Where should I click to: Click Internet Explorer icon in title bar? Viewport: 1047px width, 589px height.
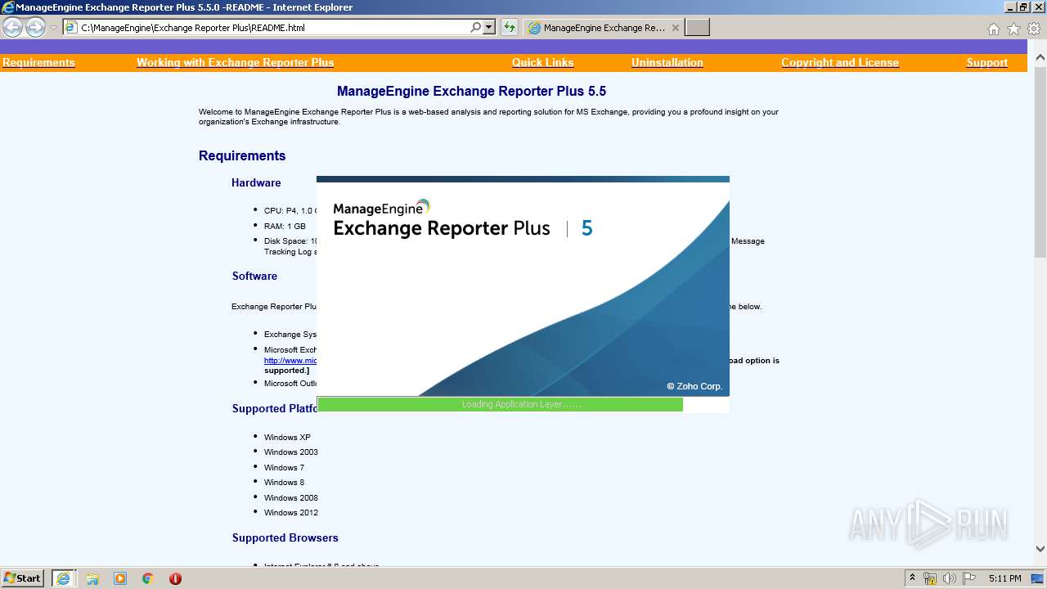(7, 7)
